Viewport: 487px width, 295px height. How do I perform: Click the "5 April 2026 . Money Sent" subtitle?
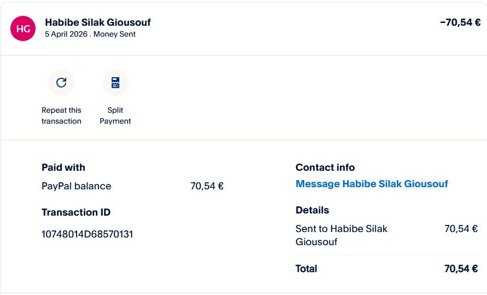coord(90,34)
